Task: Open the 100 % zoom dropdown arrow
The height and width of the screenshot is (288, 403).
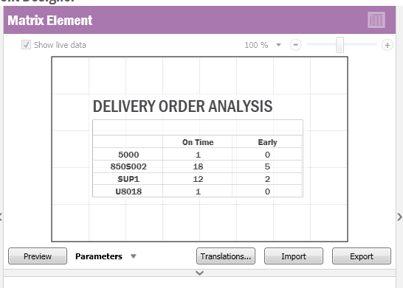Action: 278,45
